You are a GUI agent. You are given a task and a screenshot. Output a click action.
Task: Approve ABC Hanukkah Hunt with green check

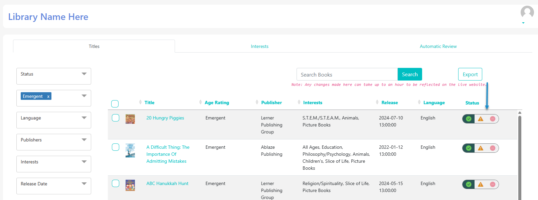tap(469, 184)
